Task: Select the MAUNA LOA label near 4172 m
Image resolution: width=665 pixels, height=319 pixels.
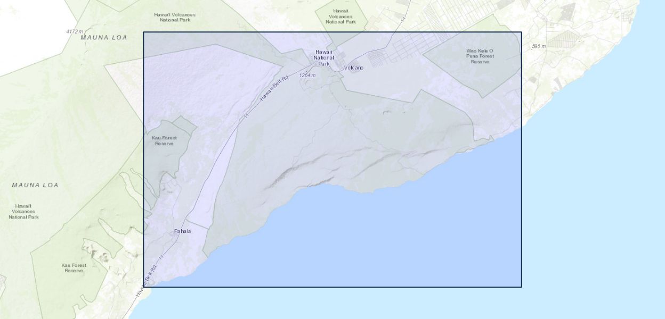Action: (x=104, y=38)
